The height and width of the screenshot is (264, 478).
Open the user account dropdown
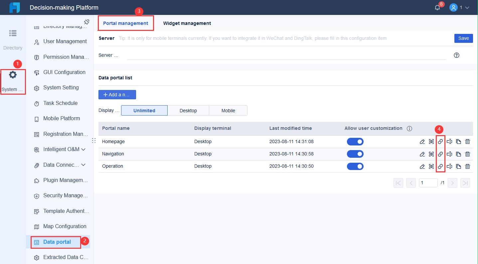pyautogui.click(x=466, y=7)
